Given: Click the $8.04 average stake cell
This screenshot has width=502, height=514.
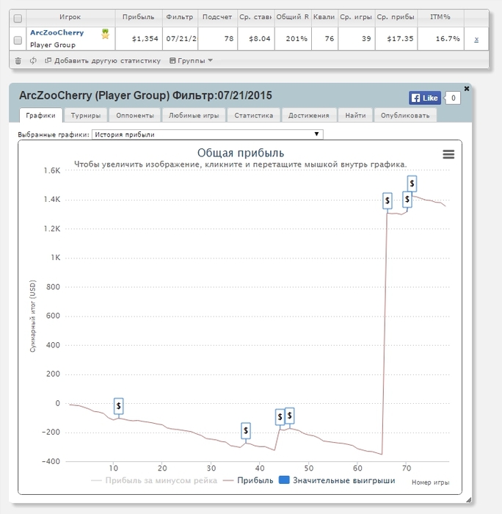Looking at the screenshot, I should point(255,39).
